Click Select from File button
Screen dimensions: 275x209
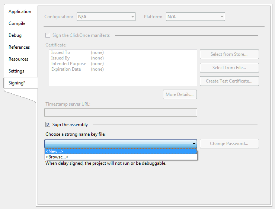[x=229, y=68]
